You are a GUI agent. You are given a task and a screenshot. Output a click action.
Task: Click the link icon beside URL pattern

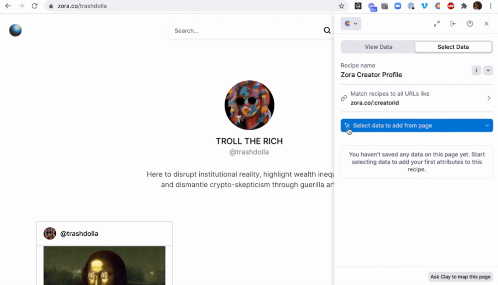point(344,98)
